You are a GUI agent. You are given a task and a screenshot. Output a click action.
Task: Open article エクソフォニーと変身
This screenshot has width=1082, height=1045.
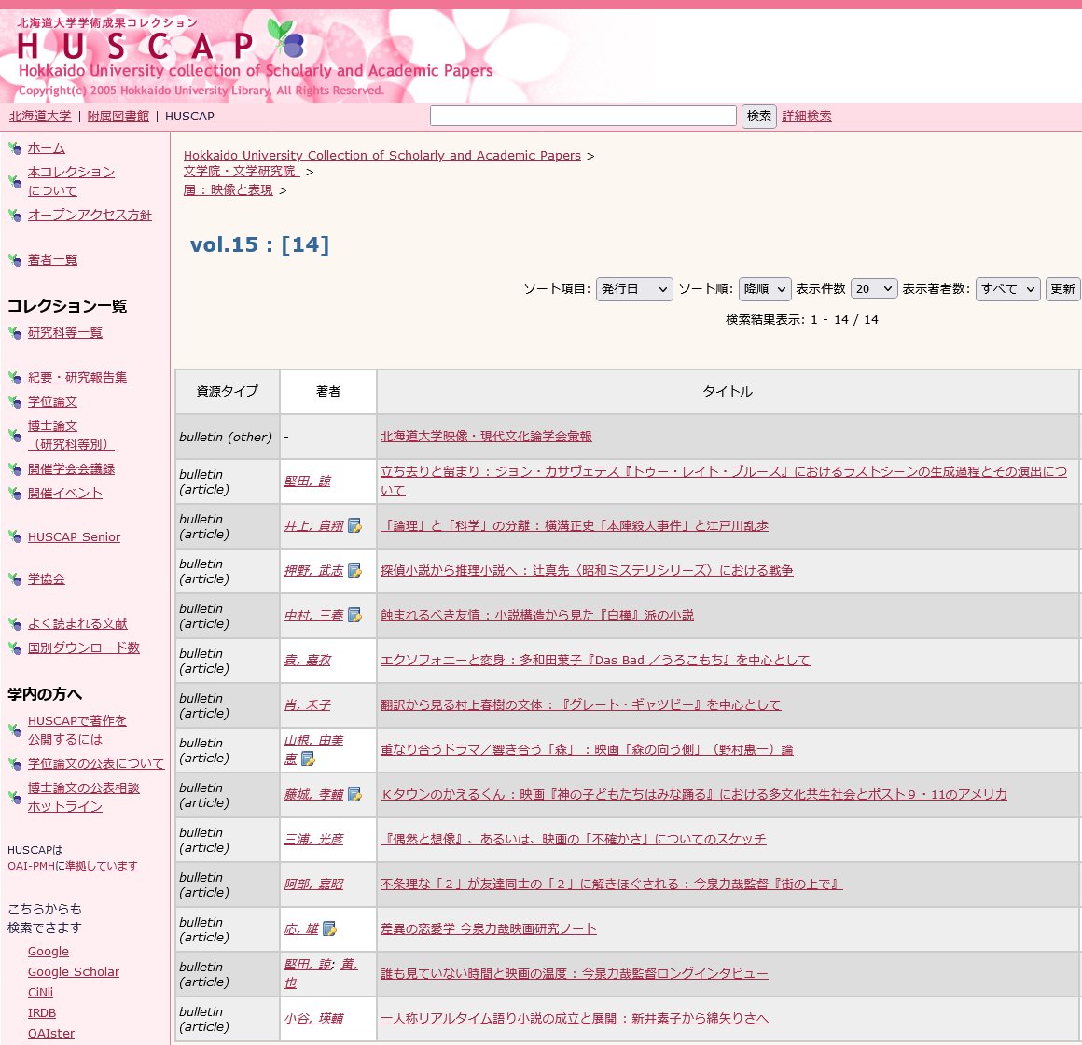pos(595,660)
